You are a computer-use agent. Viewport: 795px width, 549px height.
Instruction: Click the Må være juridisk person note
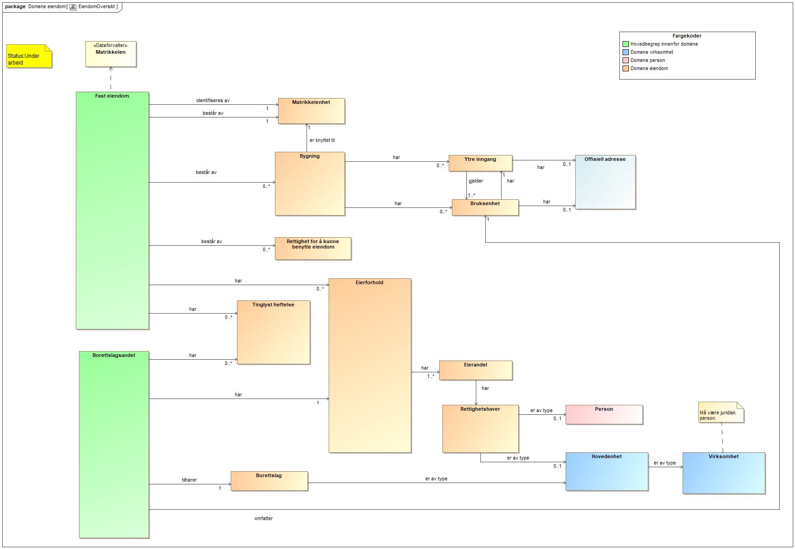720,413
